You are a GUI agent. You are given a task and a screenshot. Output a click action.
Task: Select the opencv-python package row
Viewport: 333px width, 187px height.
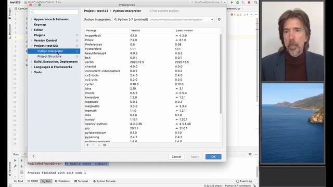coord(152,124)
